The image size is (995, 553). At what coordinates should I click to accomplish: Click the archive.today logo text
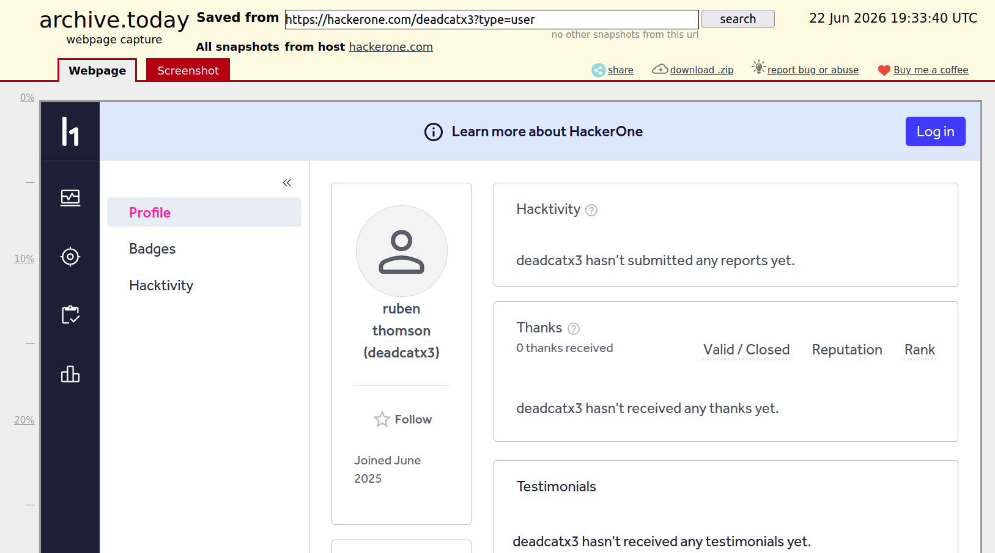click(x=114, y=20)
